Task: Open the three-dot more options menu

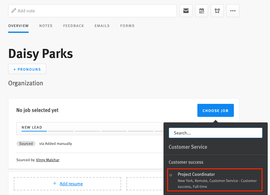Action: [x=233, y=11]
